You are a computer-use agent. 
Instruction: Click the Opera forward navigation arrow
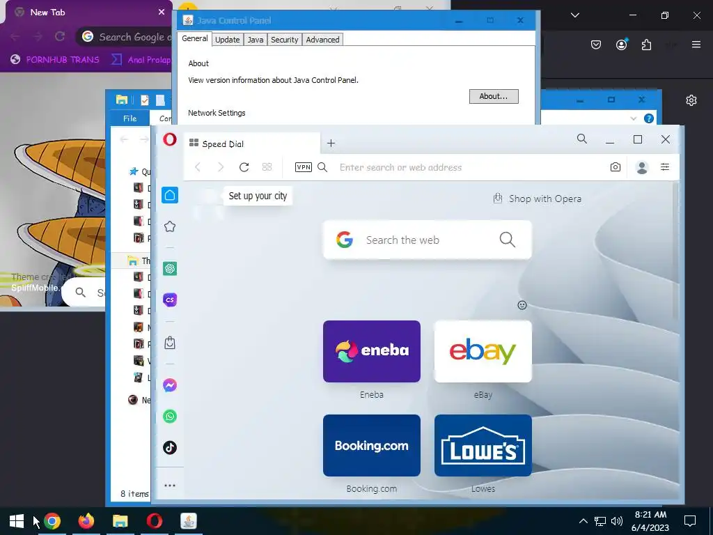coord(221,167)
